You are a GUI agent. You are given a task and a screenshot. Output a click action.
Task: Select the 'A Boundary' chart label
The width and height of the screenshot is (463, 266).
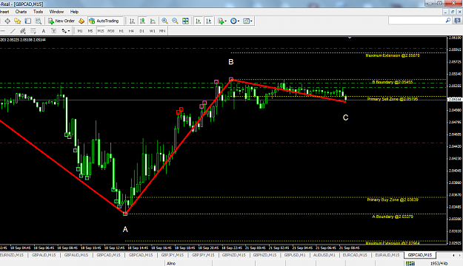tap(393, 216)
